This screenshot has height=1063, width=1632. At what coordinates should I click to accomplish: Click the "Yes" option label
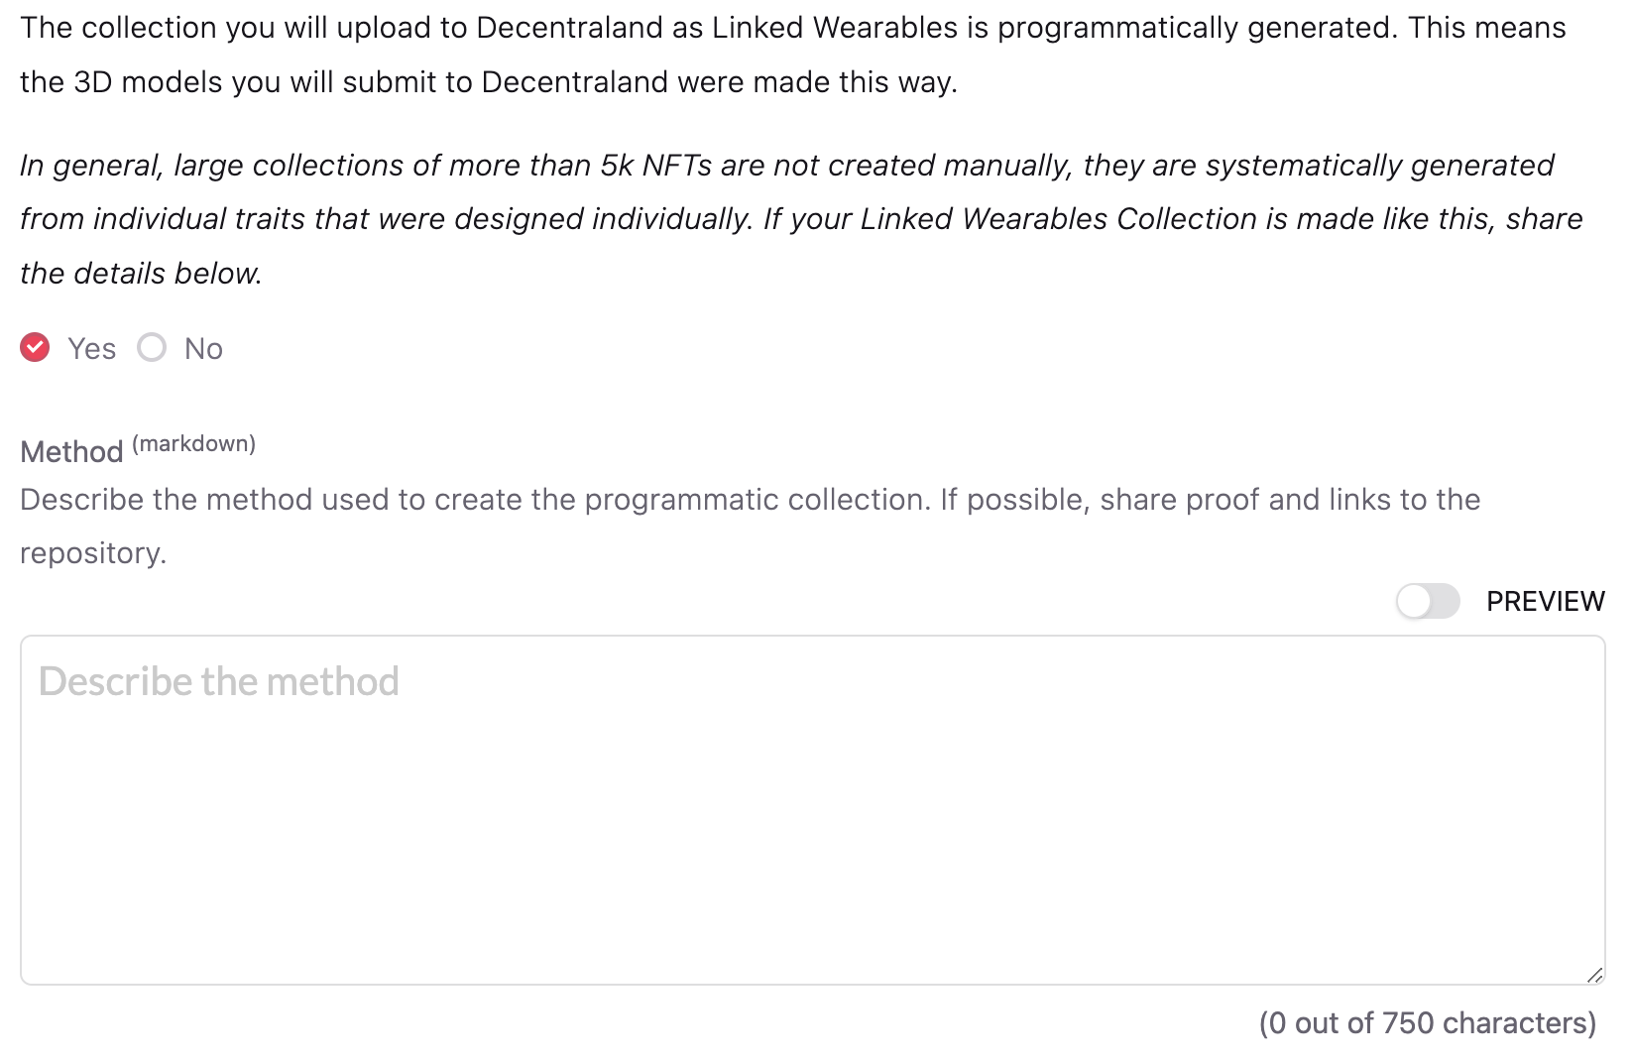(91, 349)
